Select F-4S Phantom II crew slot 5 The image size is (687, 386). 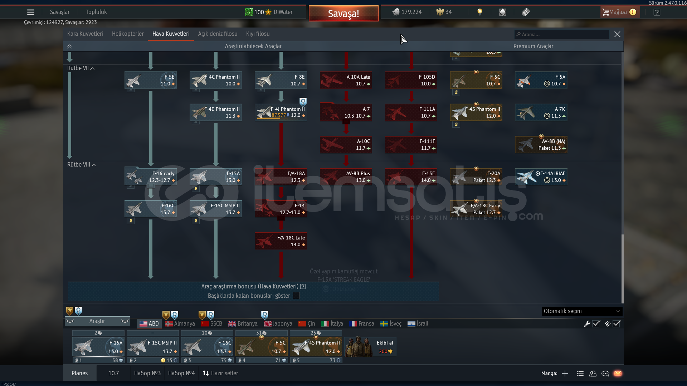[x=316, y=347]
